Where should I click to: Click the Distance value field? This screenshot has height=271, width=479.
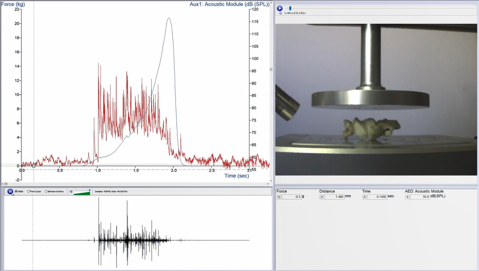pos(335,197)
